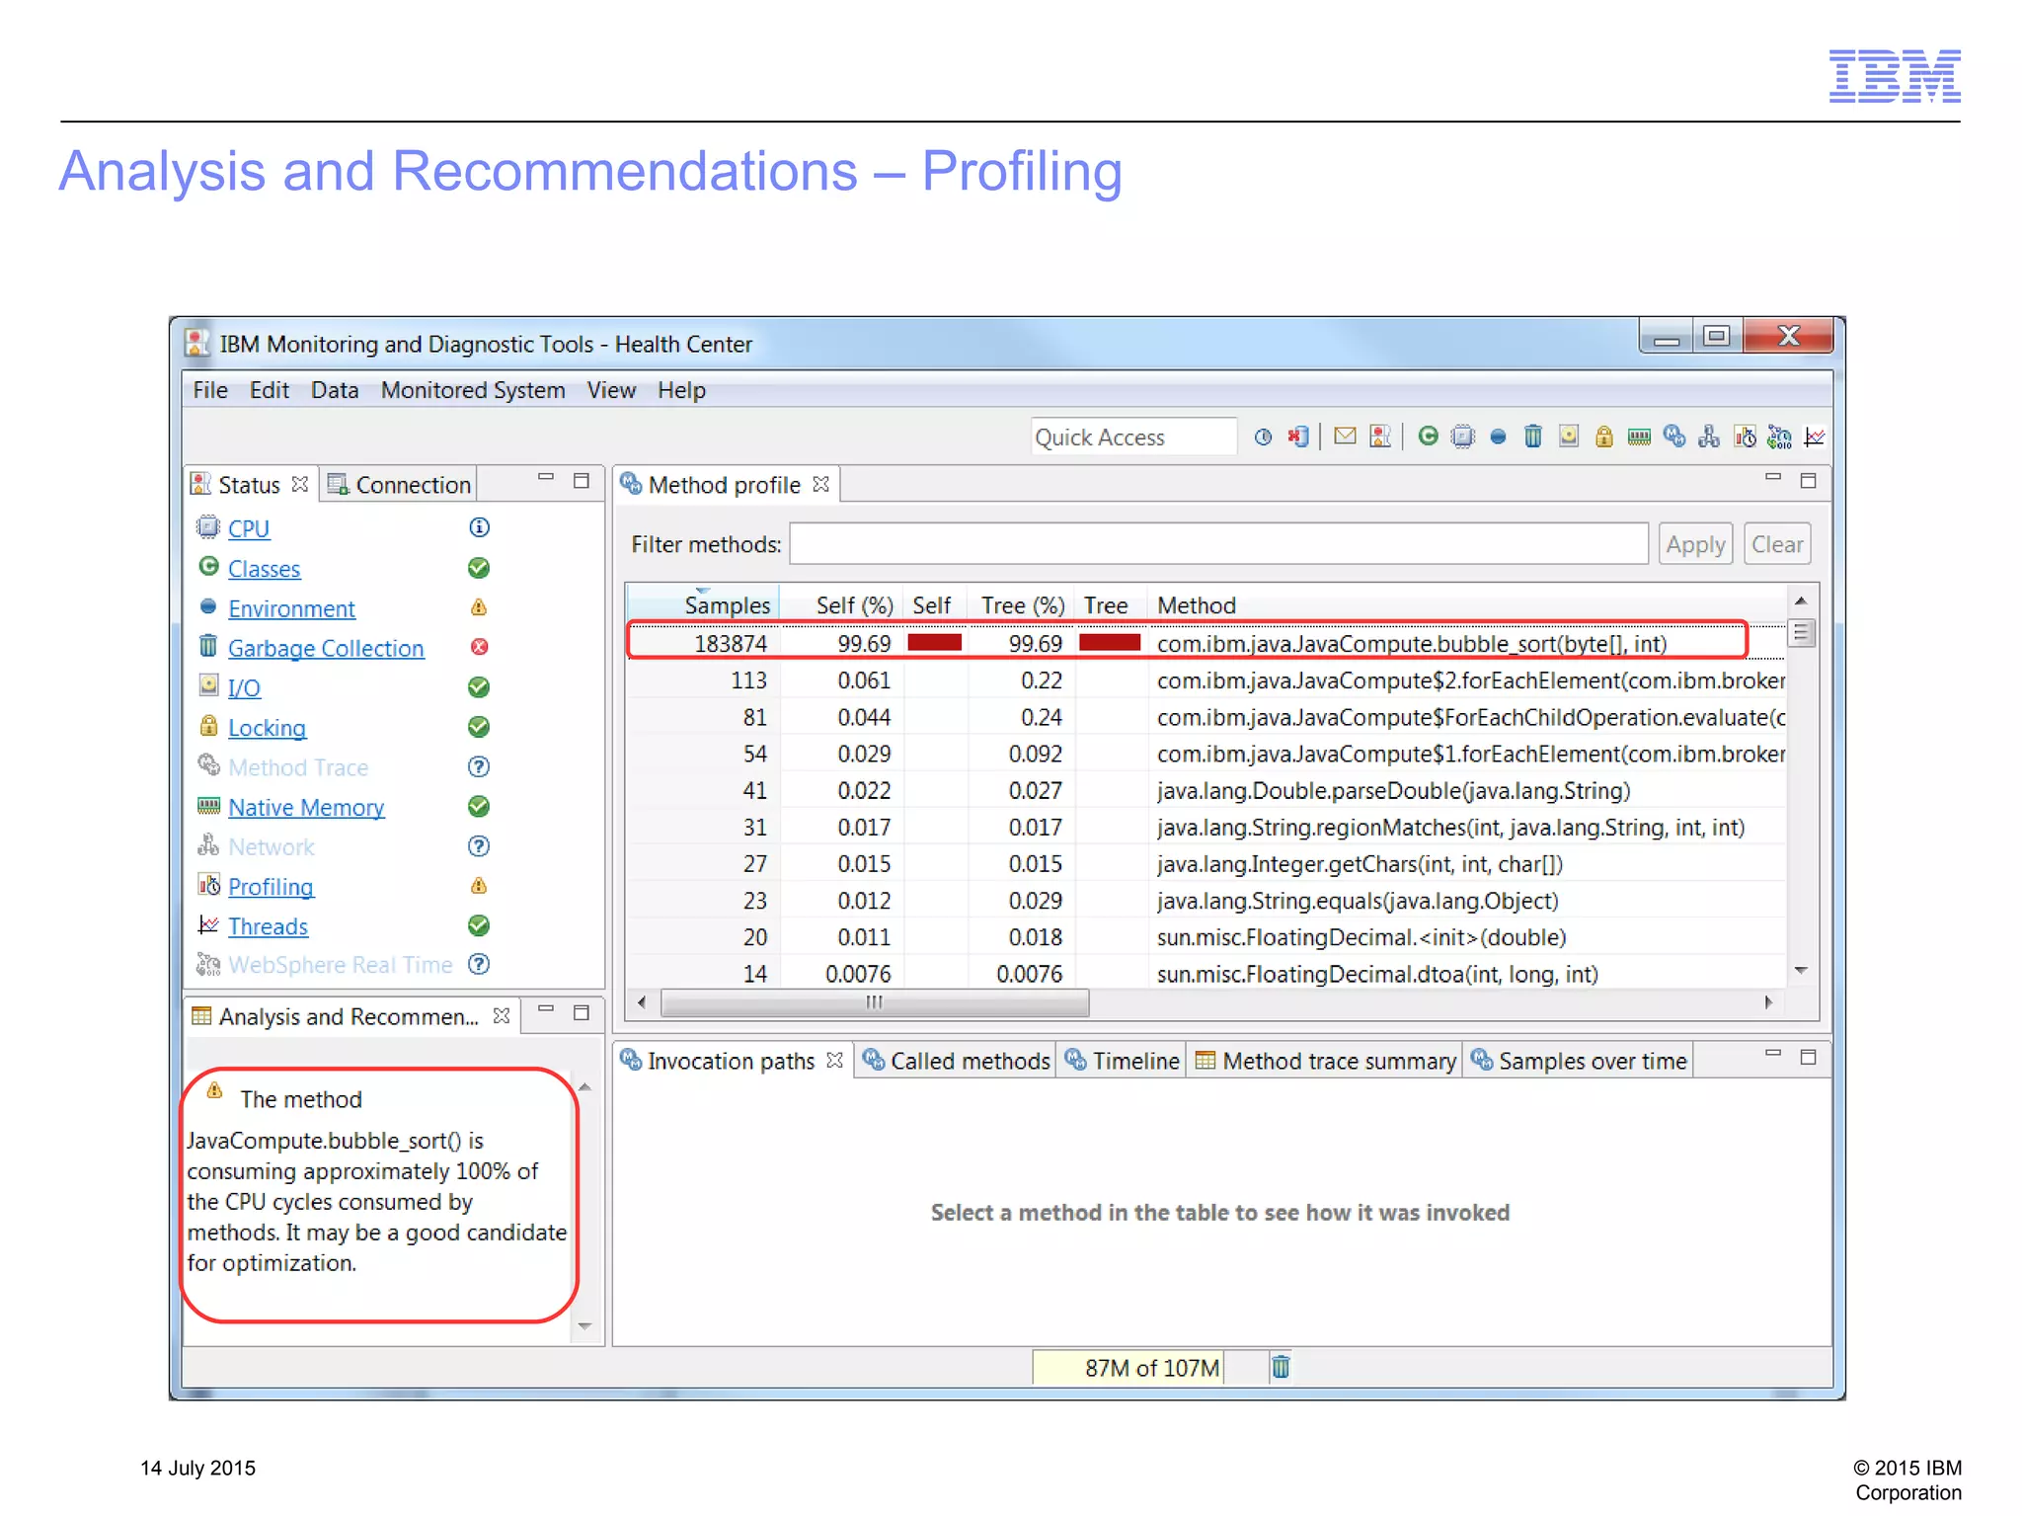2022x1516 pixels.
Task: Minimize the Analysis and Recommendations panel
Action: tap(546, 1008)
